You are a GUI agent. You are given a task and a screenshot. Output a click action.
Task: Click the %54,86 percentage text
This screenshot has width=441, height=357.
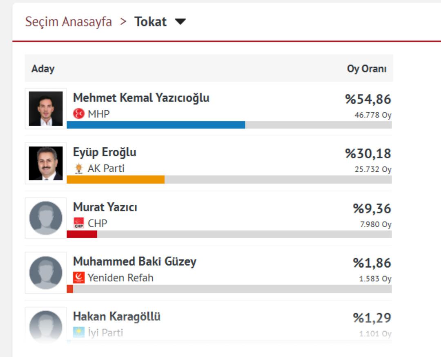coord(368,98)
